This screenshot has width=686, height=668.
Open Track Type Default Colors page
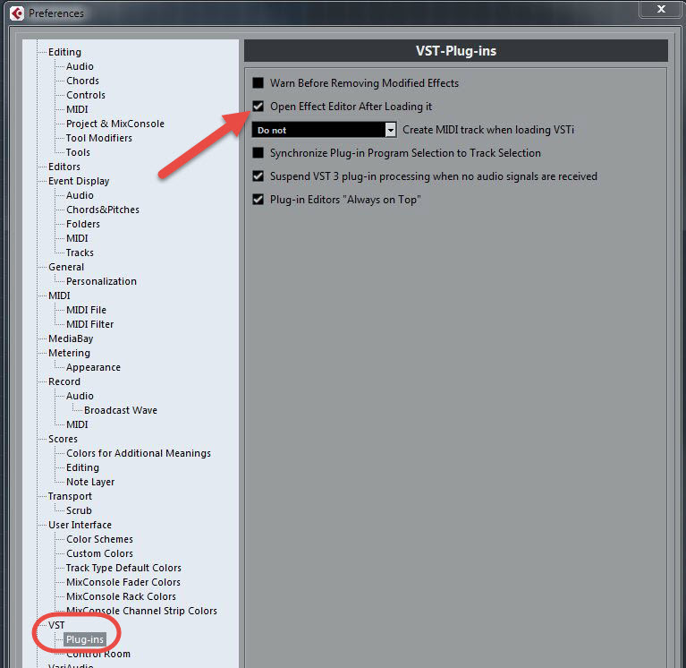coord(123,568)
